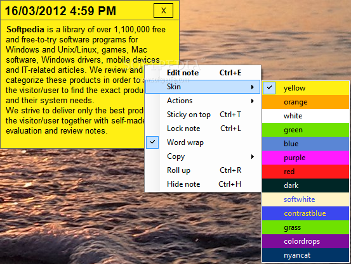
Task: Open the Copy submenu
Action: (x=203, y=156)
